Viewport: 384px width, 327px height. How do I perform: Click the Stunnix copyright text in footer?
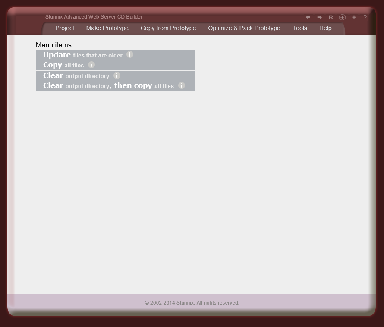point(192,302)
